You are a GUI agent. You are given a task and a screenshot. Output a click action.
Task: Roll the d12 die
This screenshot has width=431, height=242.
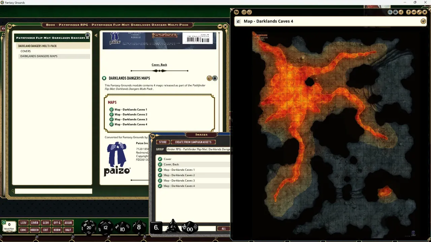point(105,228)
